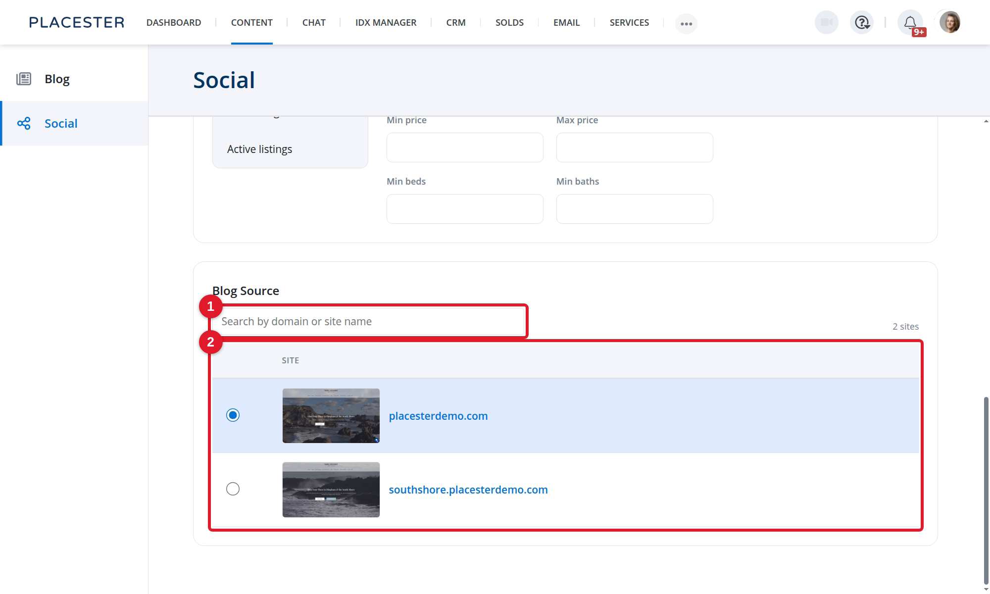Switch to the Chat tab
The height and width of the screenshot is (594, 990).
[x=314, y=22]
